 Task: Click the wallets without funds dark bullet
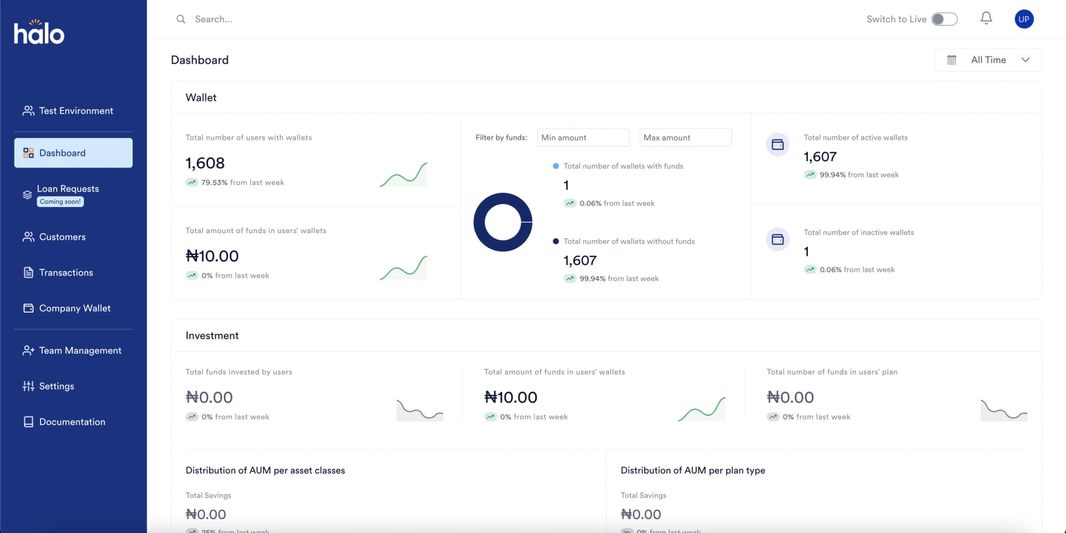556,241
